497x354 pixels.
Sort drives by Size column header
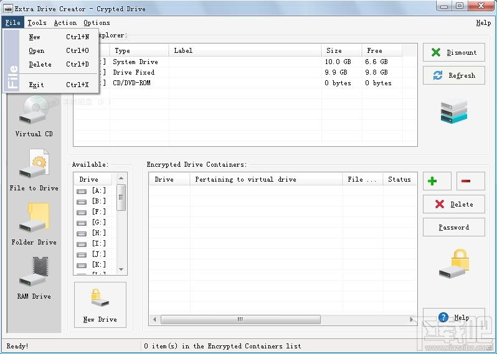tap(342, 50)
